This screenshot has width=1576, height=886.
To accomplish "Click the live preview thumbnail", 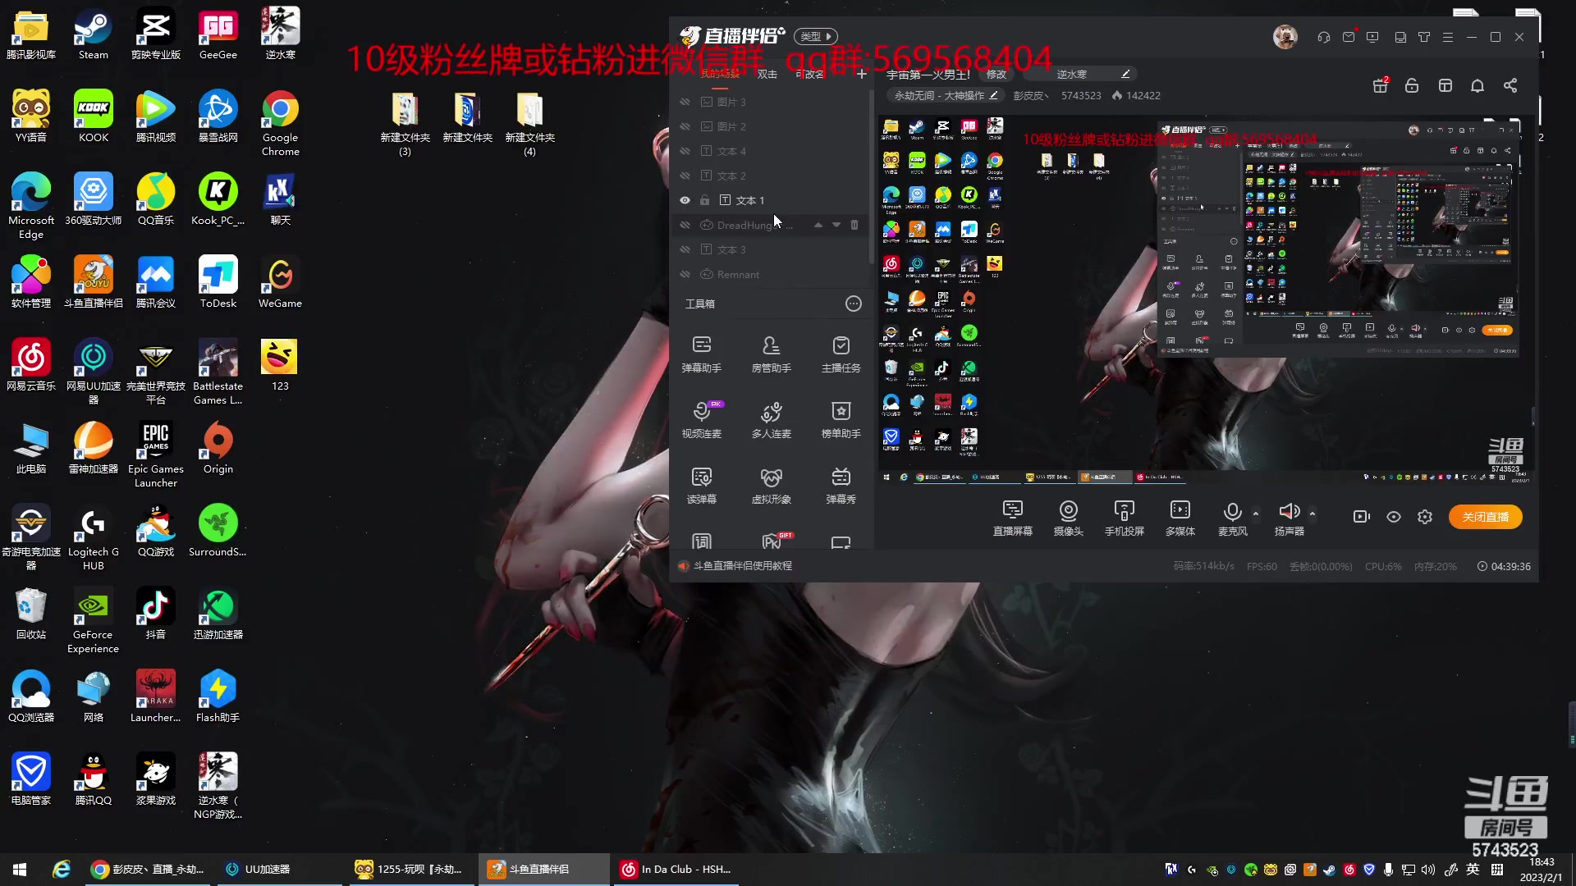I will [x=1206, y=300].
